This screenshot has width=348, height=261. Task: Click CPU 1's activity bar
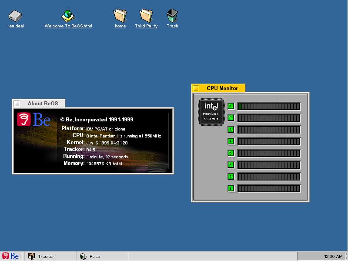point(269,106)
